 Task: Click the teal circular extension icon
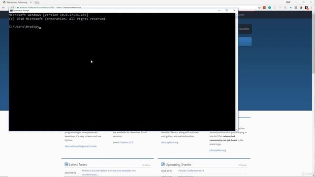click(270, 8)
